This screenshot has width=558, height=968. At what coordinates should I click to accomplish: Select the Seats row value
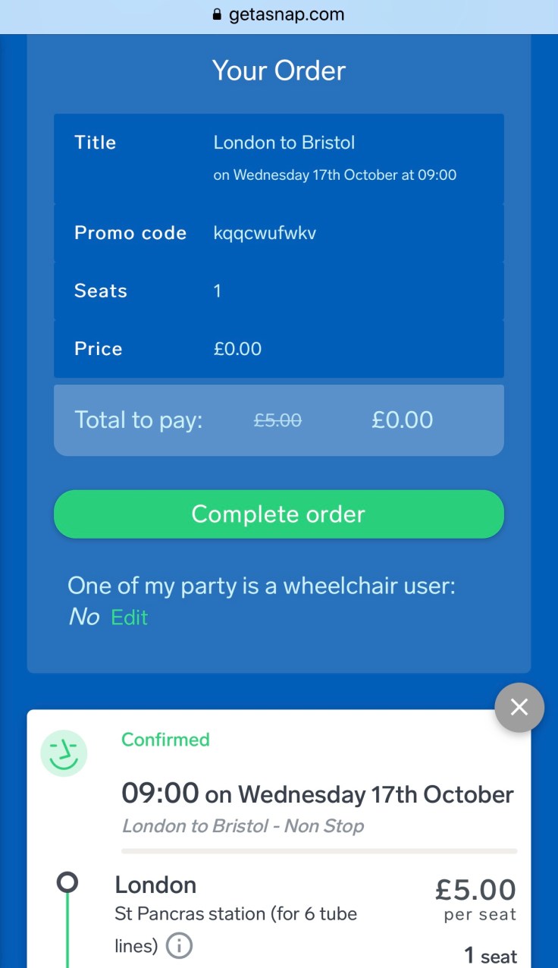[218, 291]
